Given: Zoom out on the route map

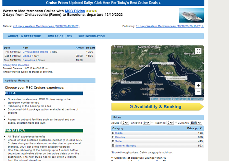Looking at the screenshot, I should coord(198,92).
